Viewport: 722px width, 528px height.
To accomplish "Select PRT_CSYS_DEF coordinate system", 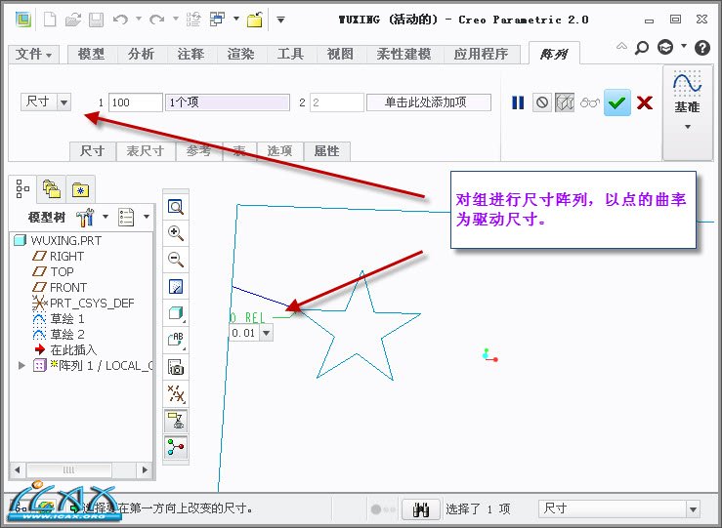I will pos(92,304).
